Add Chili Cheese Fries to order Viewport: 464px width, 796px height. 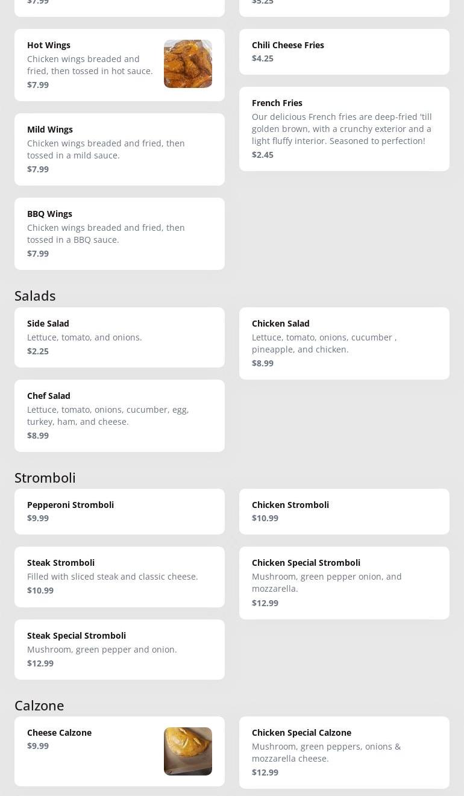pos(344,52)
